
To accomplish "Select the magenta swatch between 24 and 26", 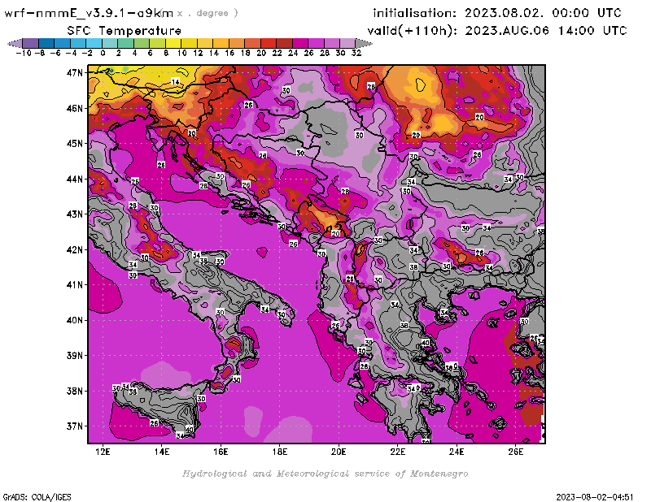I will (299, 43).
